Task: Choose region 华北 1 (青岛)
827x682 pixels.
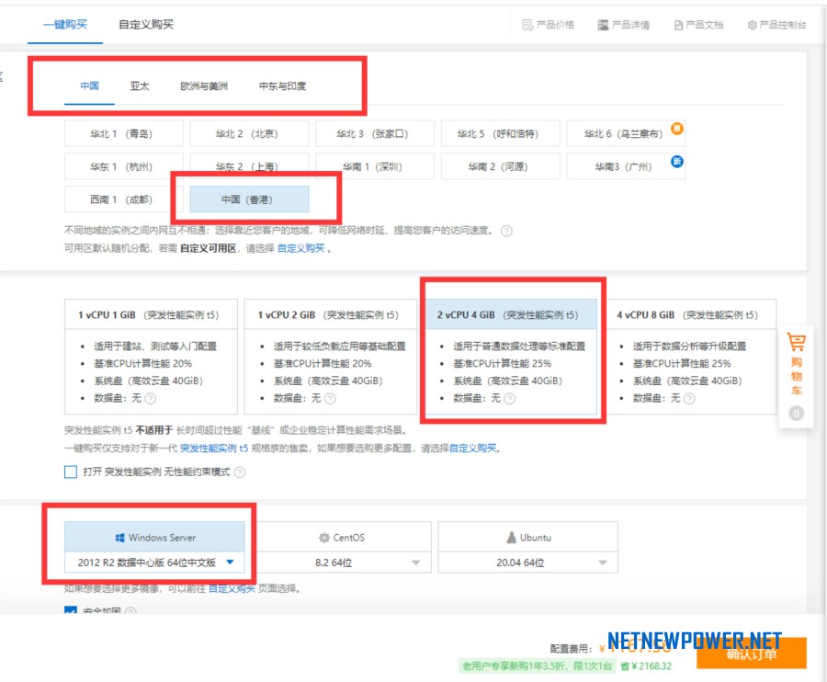Action: [124, 133]
